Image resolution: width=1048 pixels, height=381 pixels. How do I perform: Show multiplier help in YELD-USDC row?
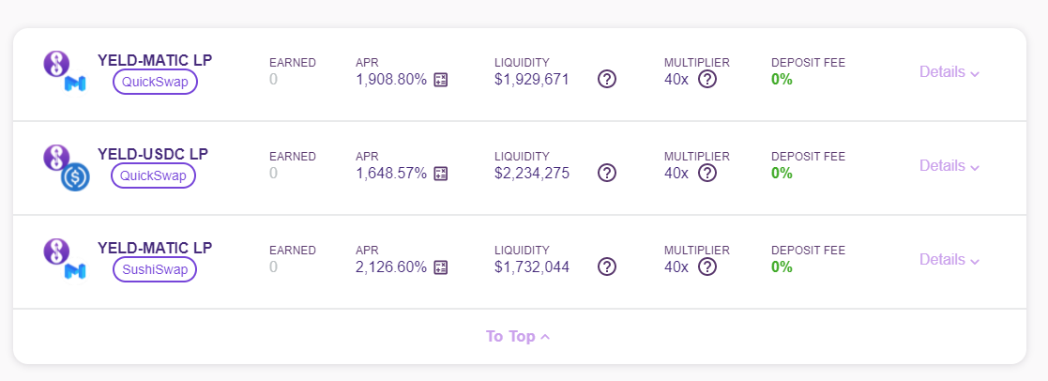(707, 173)
